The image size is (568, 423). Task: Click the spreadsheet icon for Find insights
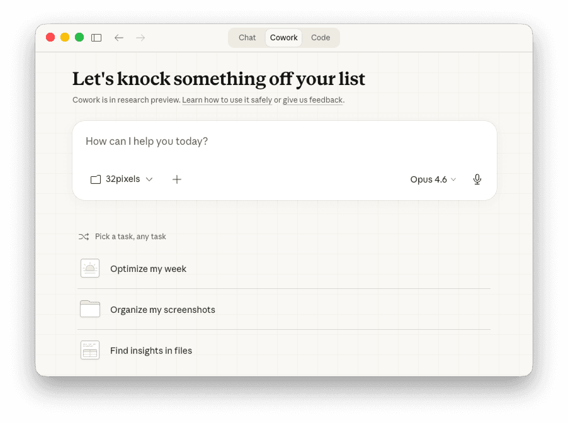(90, 350)
